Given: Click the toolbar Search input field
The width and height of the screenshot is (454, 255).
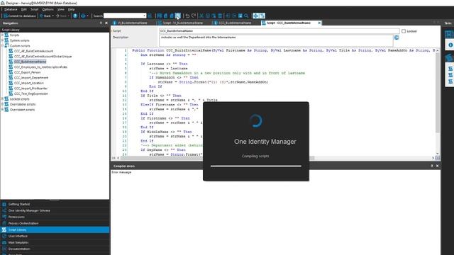Looking at the screenshot, I should [123, 16].
